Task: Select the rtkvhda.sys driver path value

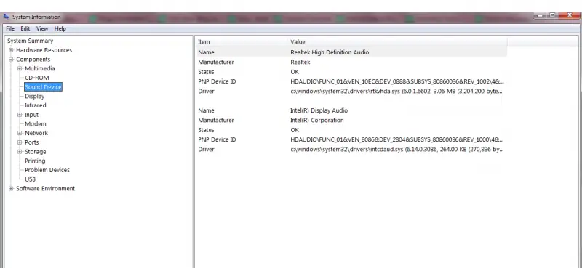Action: click(396, 92)
